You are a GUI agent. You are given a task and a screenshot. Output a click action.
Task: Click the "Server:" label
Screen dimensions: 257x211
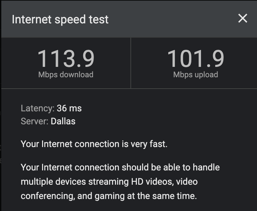click(34, 121)
